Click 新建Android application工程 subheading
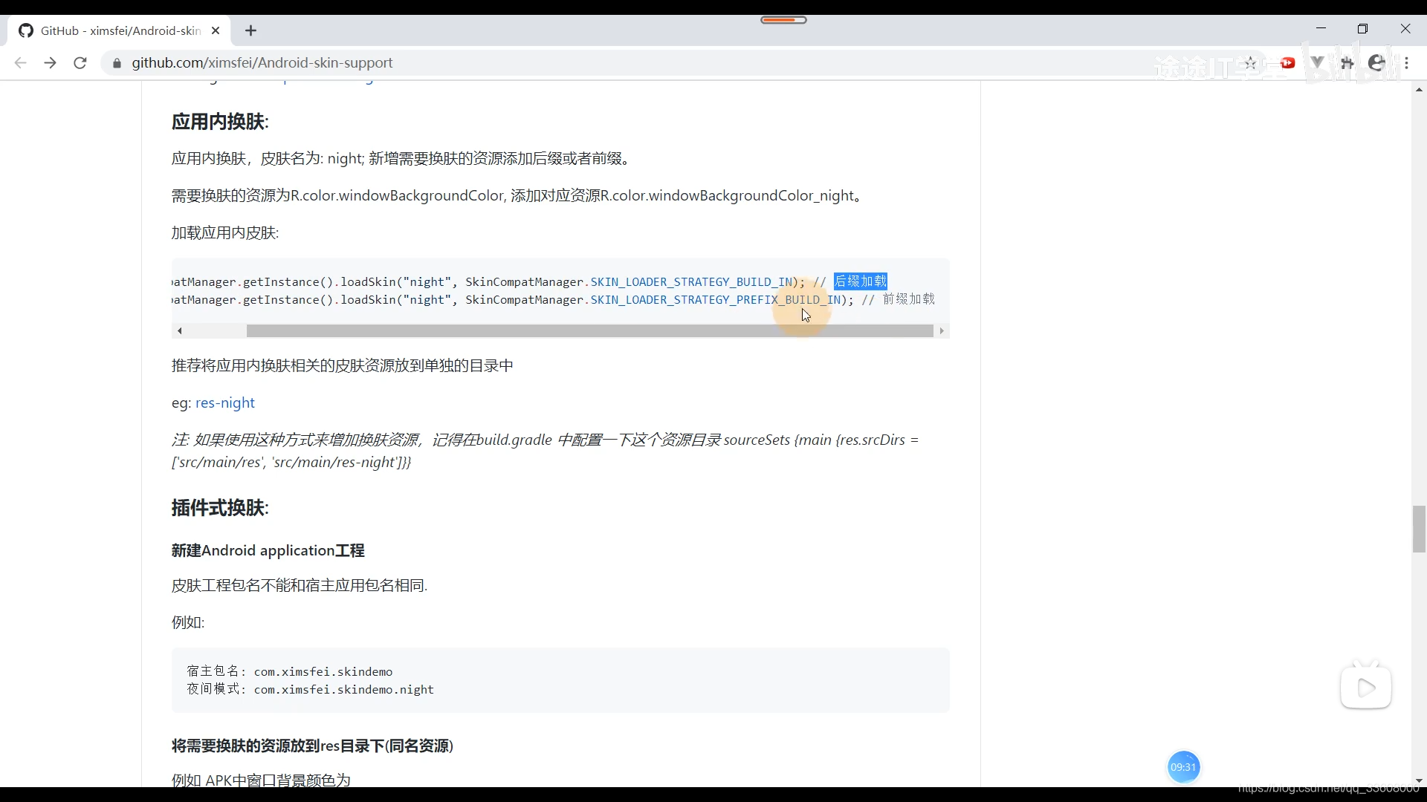1427x802 pixels. 268,550
